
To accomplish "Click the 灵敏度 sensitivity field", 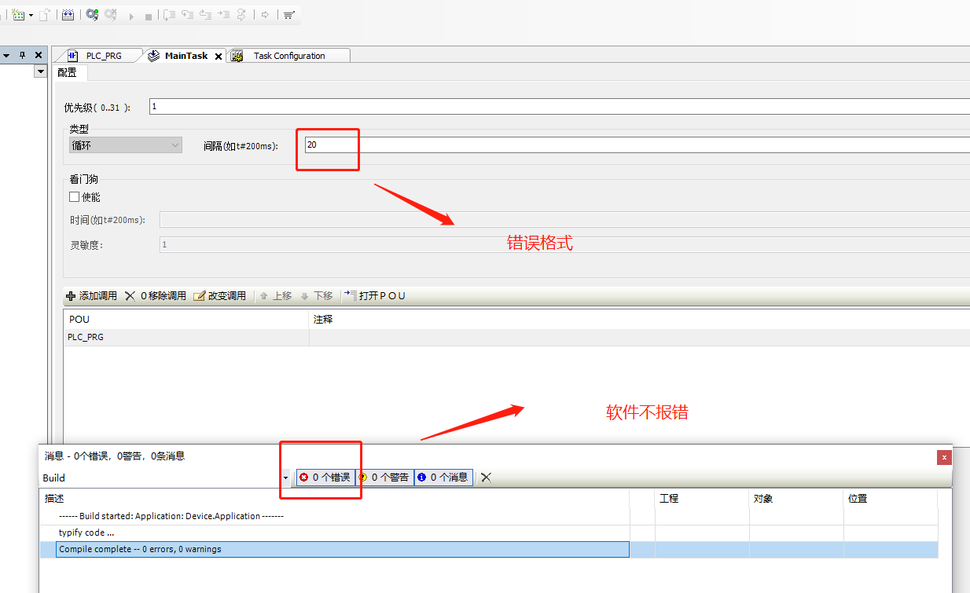I will [x=564, y=245].
